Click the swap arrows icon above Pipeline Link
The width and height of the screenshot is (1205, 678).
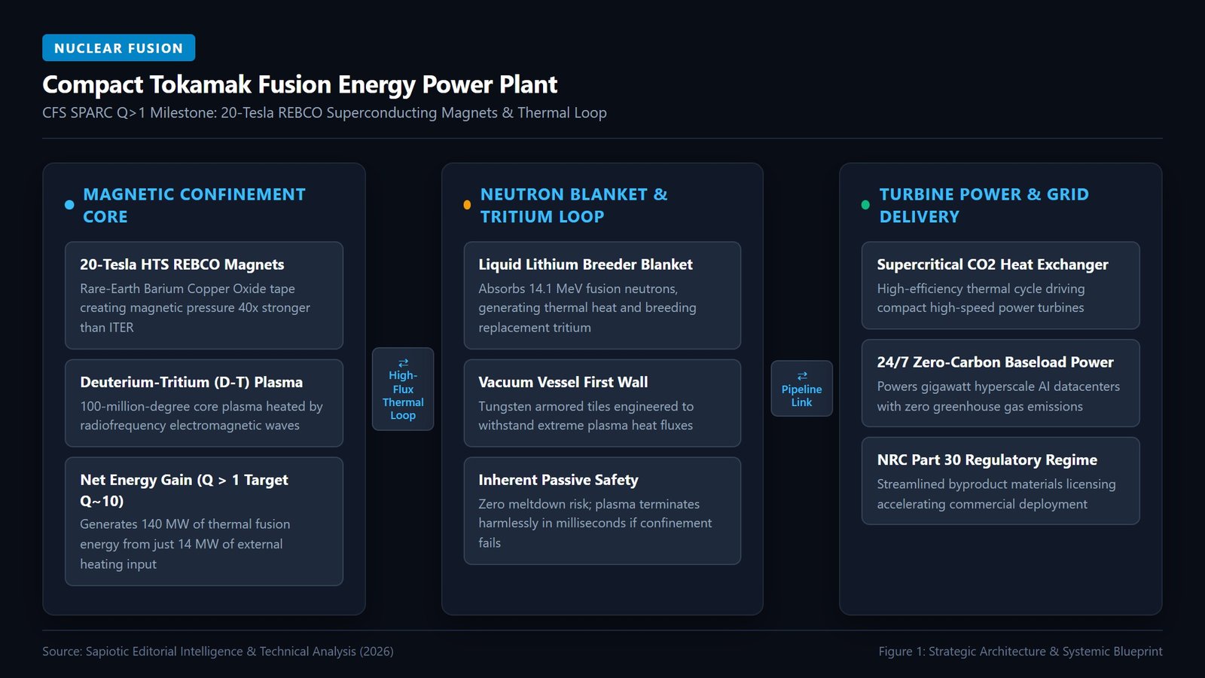801,376
